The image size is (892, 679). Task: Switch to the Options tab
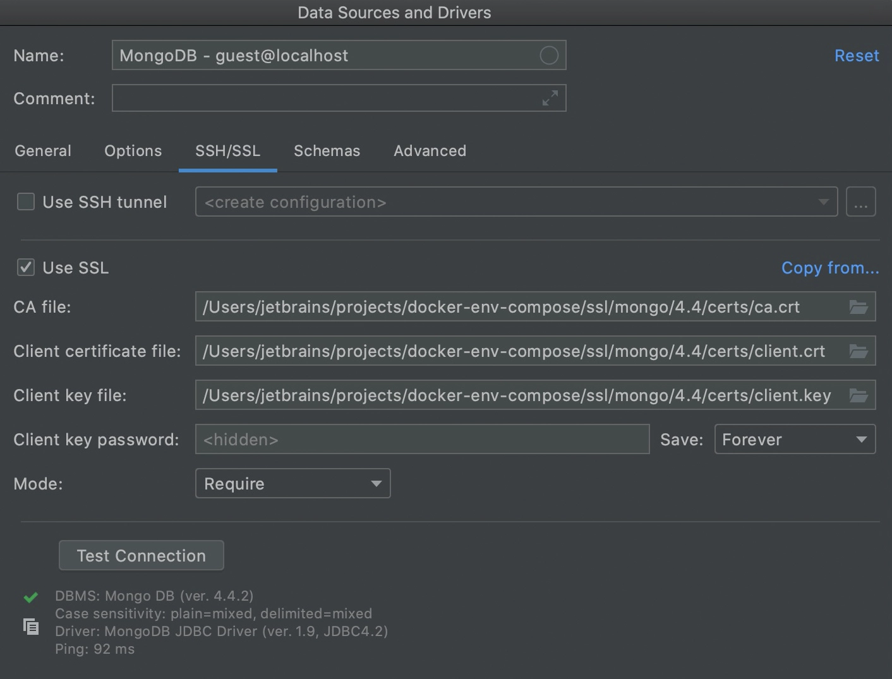point(133,151)
